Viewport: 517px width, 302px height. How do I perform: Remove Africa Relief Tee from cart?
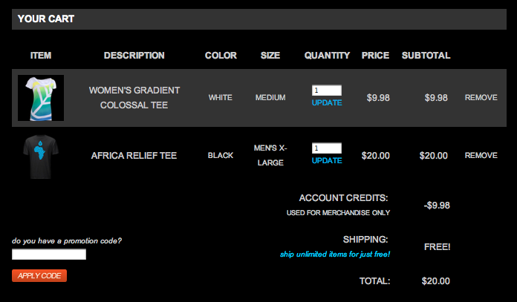pos(481,156)
